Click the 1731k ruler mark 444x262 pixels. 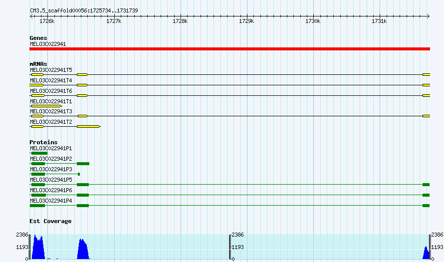pyautogui.click(x=379, y=21)
